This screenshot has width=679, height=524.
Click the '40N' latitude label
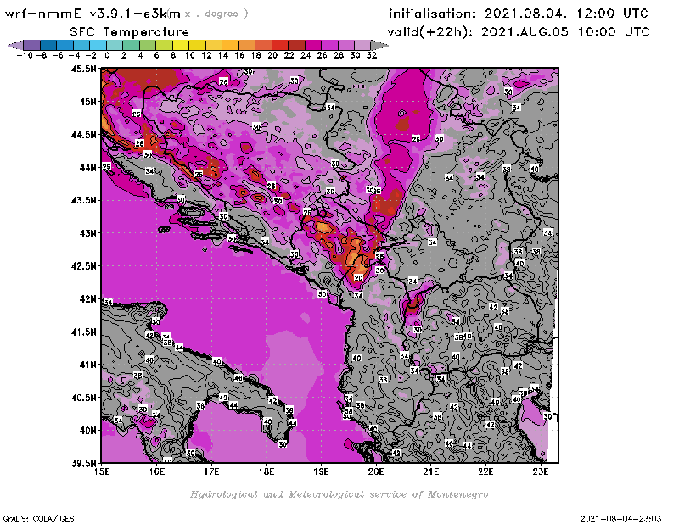[x=87, y=431]
